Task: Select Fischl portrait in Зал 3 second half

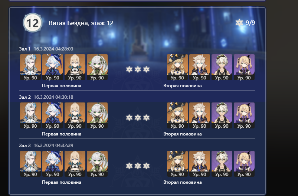Action: [244, 164]
